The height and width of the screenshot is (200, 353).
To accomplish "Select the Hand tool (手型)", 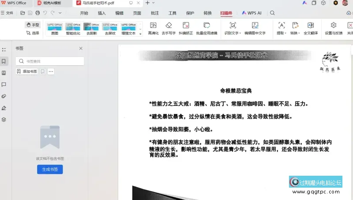I will click(33, 25).
